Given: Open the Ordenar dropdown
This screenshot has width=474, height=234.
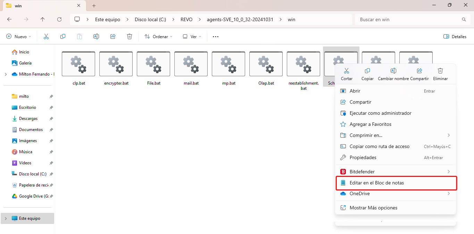Looking at the screenshot, I should click(x=158, y=36).
